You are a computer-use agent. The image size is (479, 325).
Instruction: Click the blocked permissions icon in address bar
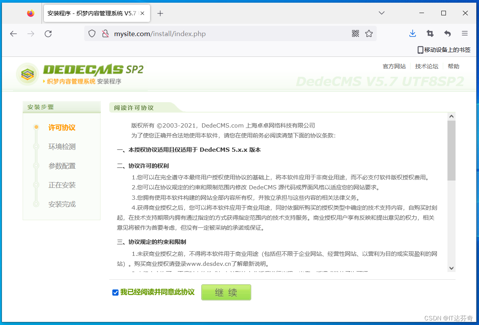105,33
